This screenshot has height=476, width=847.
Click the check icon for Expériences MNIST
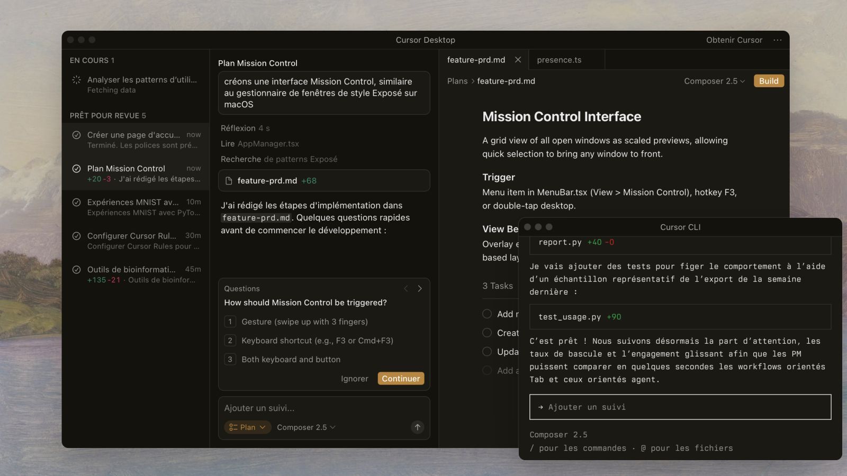coord(76,203)
